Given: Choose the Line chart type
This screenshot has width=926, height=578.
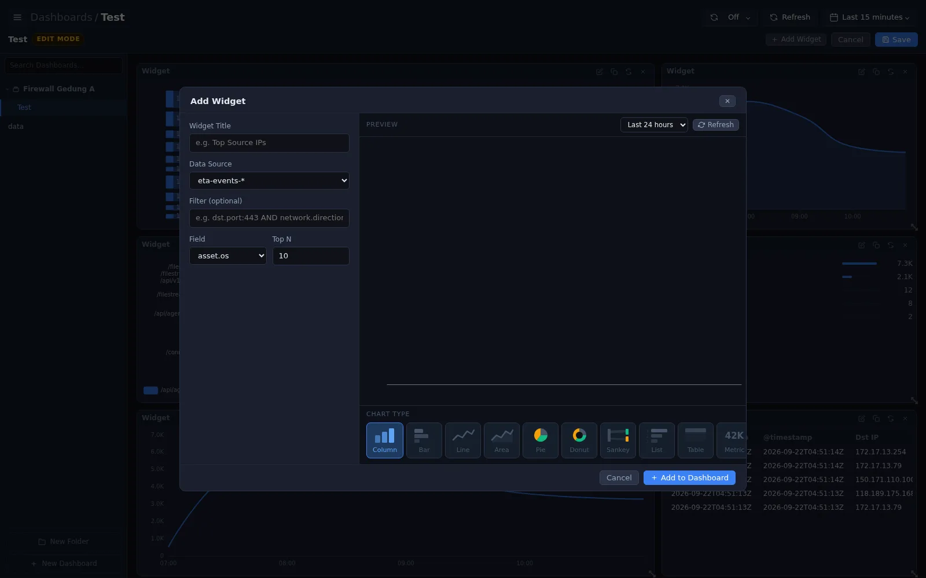Looking at the screenshot, I should point(463,440).
